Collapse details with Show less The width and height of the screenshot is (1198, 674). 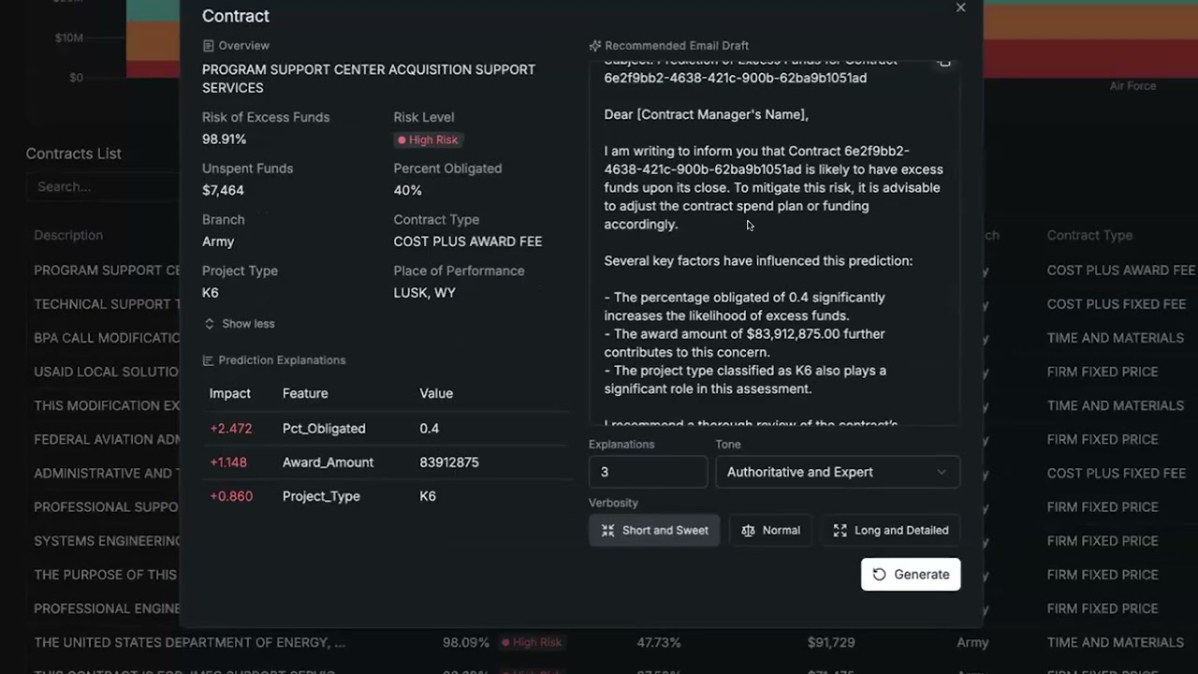240,324
